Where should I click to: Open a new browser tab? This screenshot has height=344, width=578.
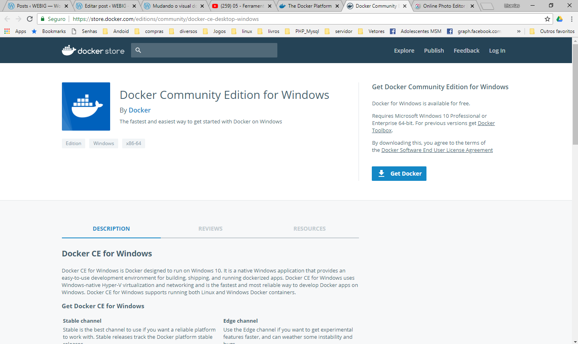pyautogui.click(x=487, y=6)
